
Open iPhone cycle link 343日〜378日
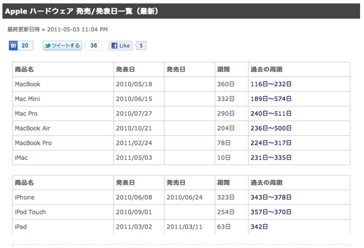click(271, 197)
